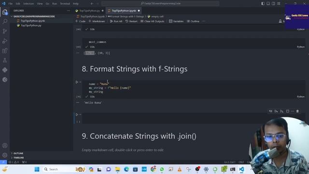Open Explorer views and more actions ellipsis
Image resolution: width=309 pixels, height=174 pixels.
tap(69, 11)
